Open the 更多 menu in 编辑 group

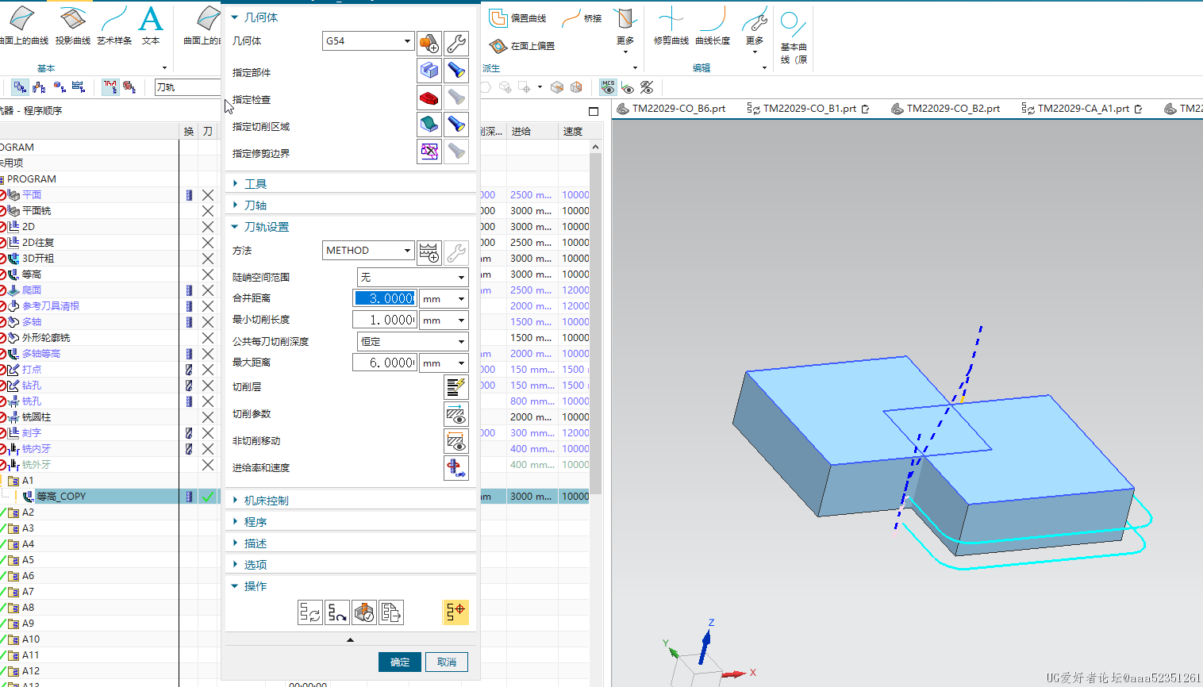point(755,32)
